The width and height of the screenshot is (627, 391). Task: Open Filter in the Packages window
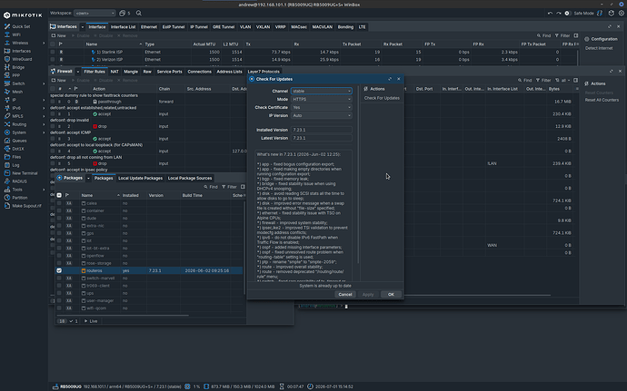pyautogui.click(x=230, y=187)
